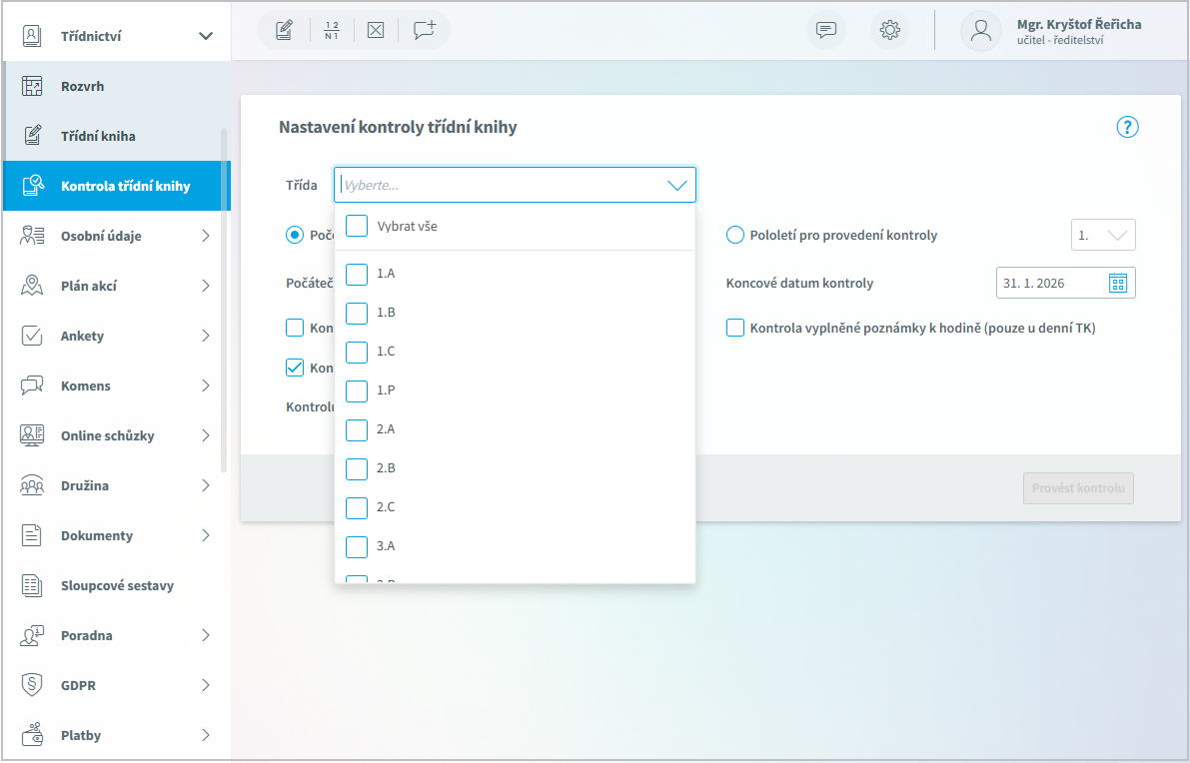The width and height of the screenshot is (1190, 763).
Task: Select 'Pololetí pro provedení kontroly' radio button
Action: [x=735, y=236]
